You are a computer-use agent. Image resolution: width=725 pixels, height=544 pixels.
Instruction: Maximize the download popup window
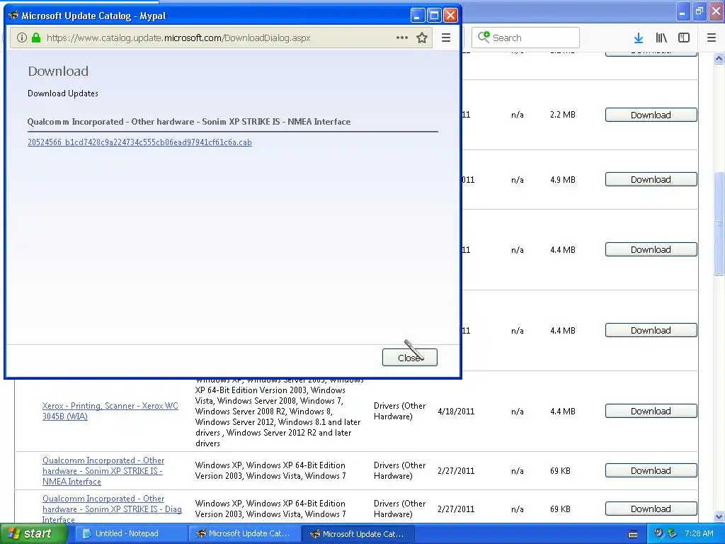(x=434, y=16)
